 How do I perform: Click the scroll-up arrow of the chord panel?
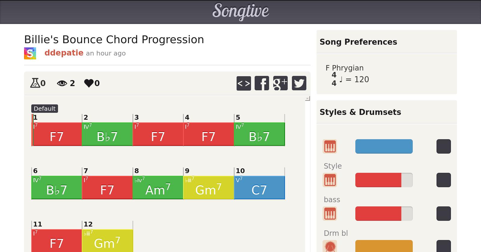click(x=308, y=98)
